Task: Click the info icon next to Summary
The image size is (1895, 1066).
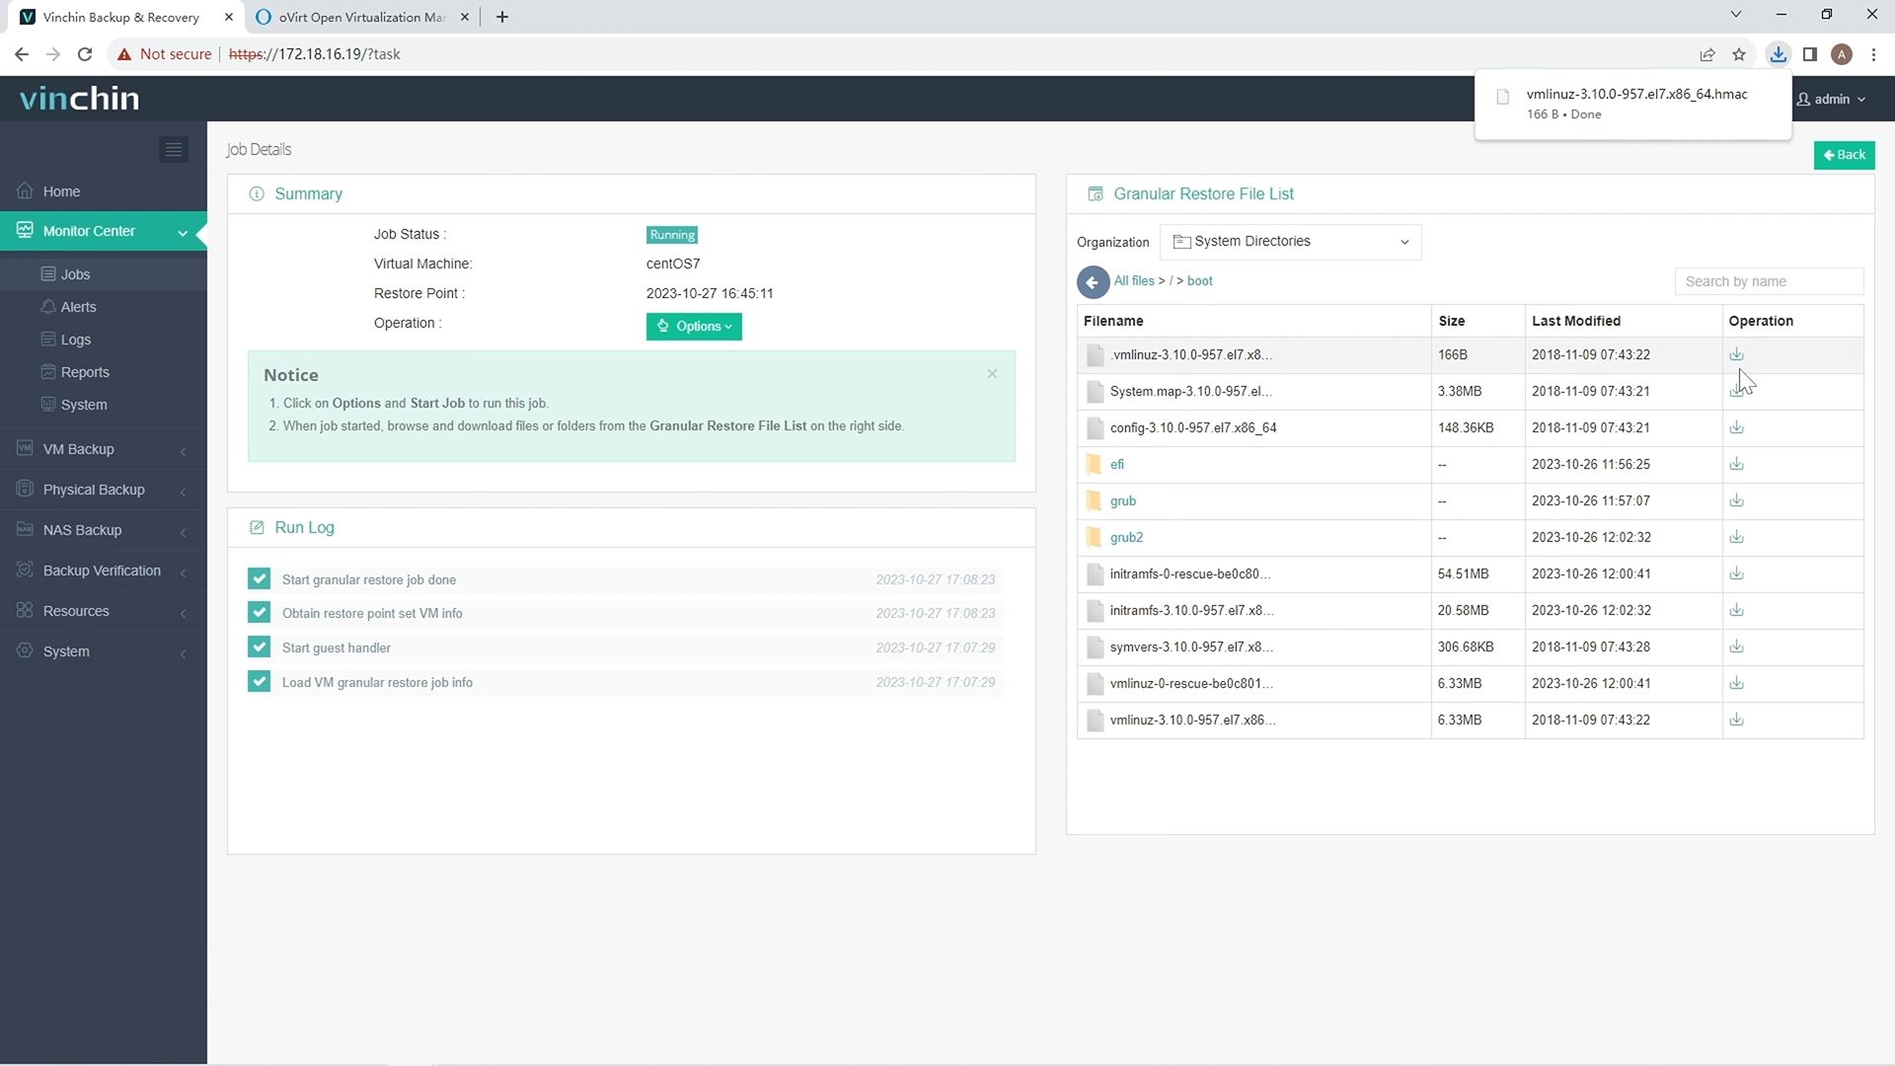Action: click(257, 193)
